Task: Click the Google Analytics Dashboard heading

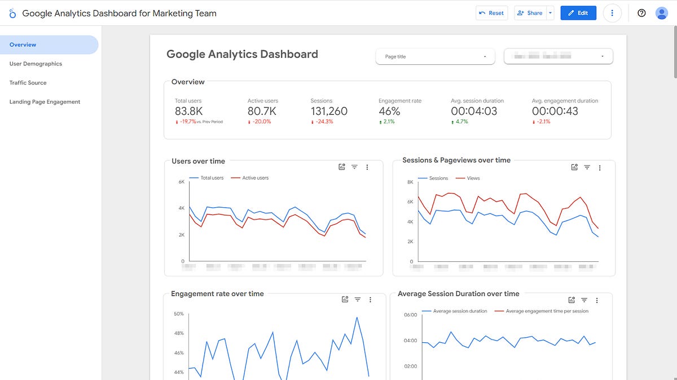Action: [x=242, y=55]
